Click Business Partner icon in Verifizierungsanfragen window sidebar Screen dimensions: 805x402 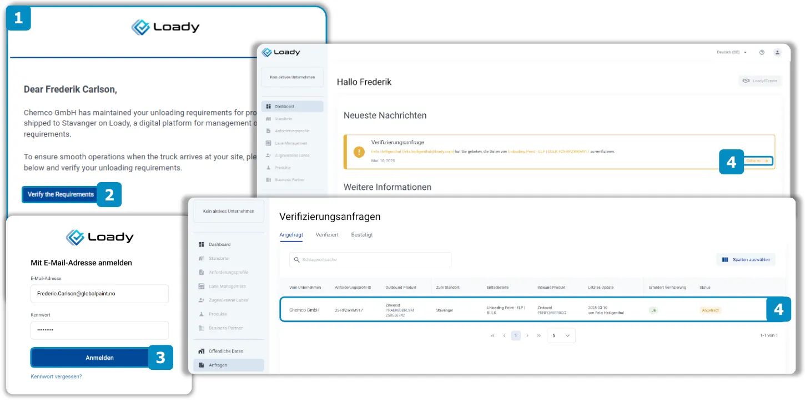pos(202,328)
